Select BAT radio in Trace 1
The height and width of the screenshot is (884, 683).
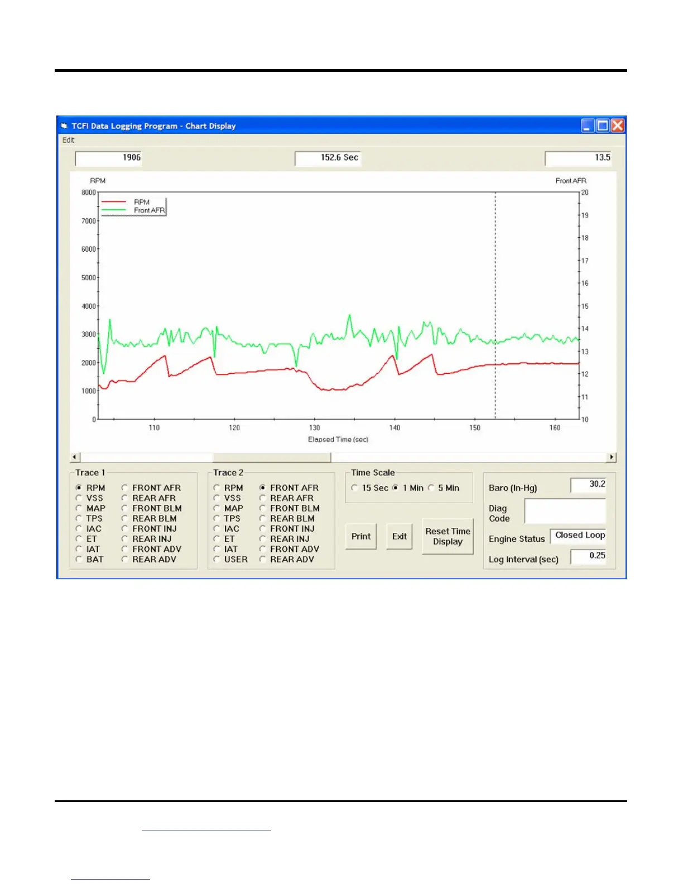point(79,559)
